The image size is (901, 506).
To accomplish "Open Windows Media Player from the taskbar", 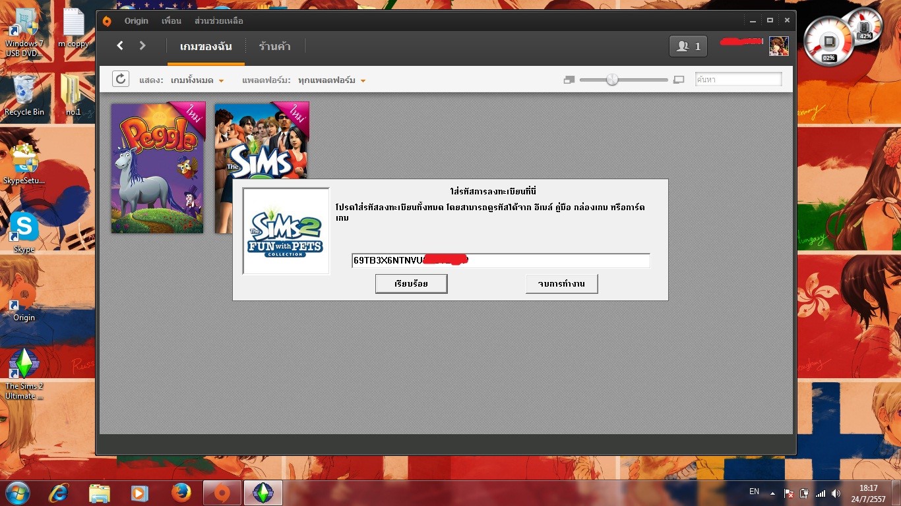I will (x=139, y=493).
